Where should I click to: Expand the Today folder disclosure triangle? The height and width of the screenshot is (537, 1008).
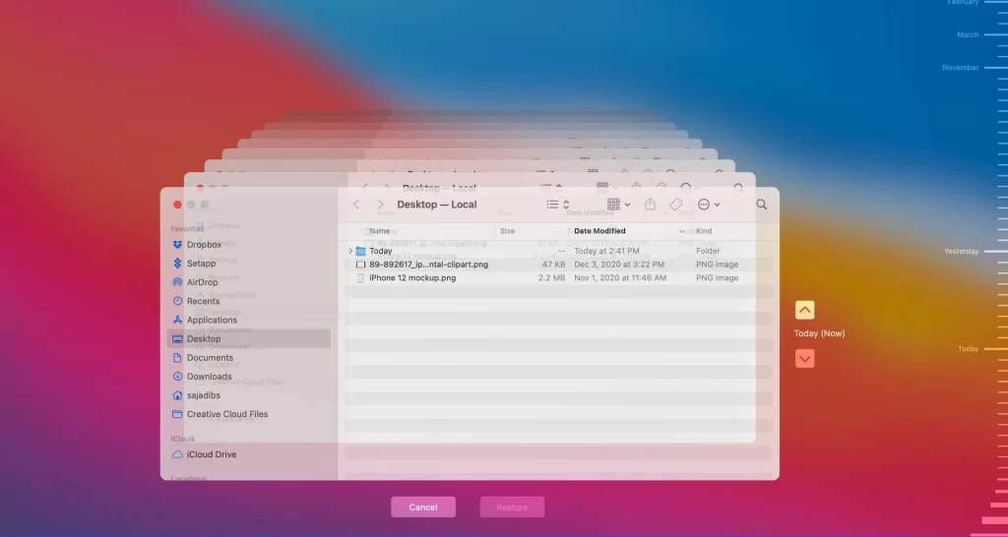(350, 251)
